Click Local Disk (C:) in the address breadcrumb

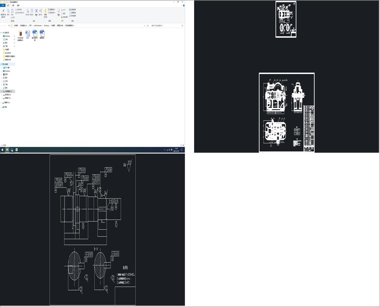pyautogui.click(x=24, y=25)
